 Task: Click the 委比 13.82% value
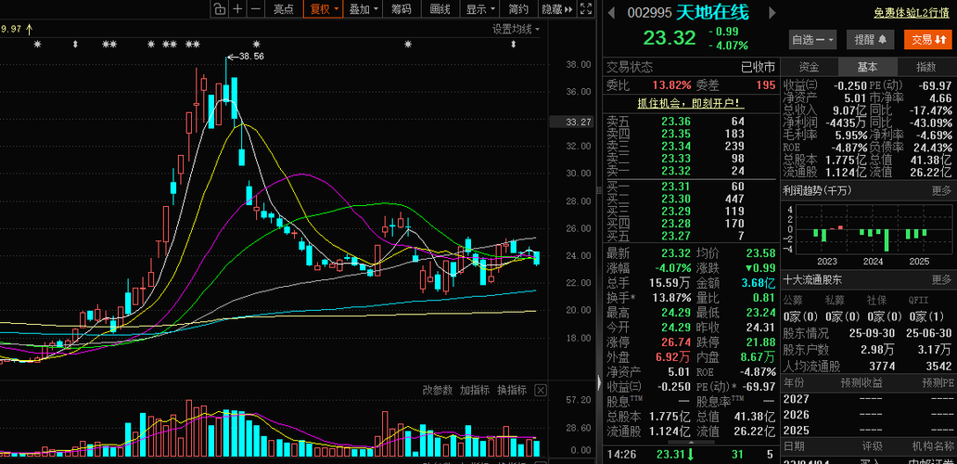click(x=671, y=84)
